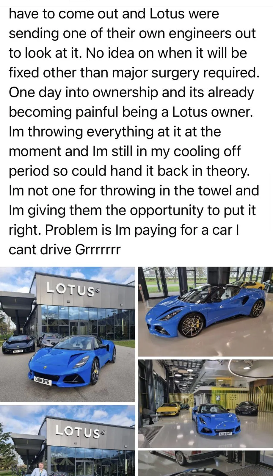
Task: Open the photo of blue Lotus beside the windows
Action: pos(205,311)
